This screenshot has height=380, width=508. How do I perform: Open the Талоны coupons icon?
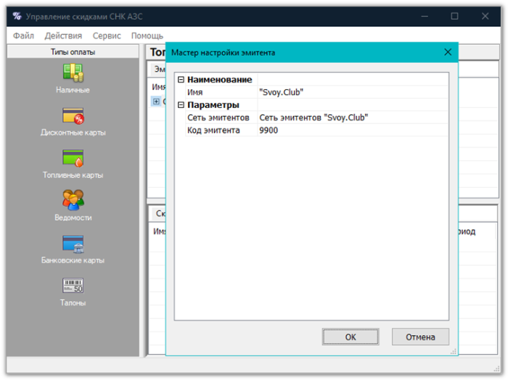73,286
